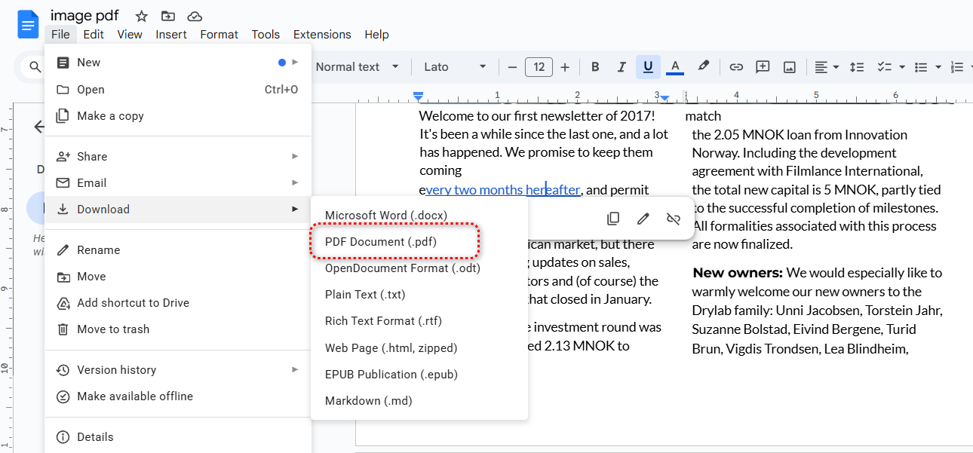The width and height of the screenshot is (973, 453).
Task: Open document Details
Action: 178,437
